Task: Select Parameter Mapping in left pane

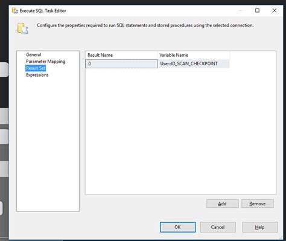Action: tap(46, 62)
